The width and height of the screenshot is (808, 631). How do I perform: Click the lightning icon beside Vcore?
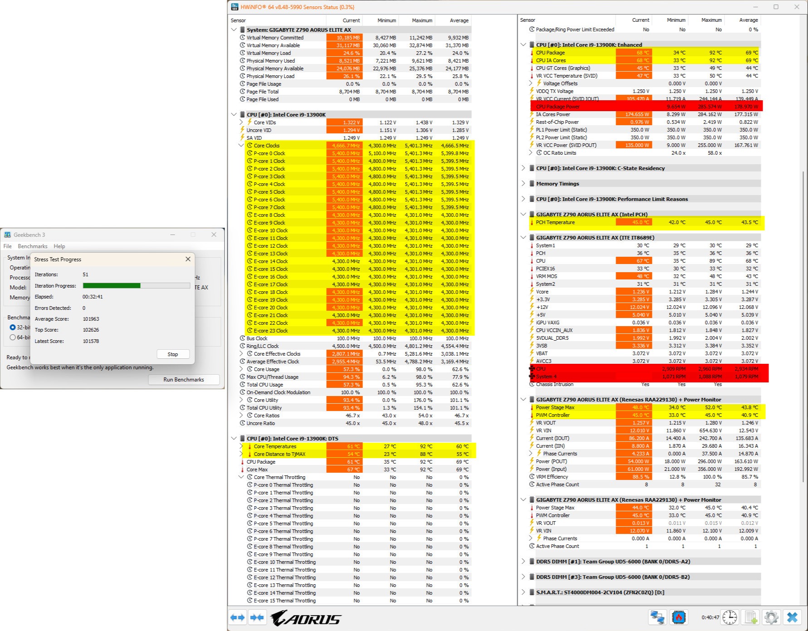pos(532,292)
